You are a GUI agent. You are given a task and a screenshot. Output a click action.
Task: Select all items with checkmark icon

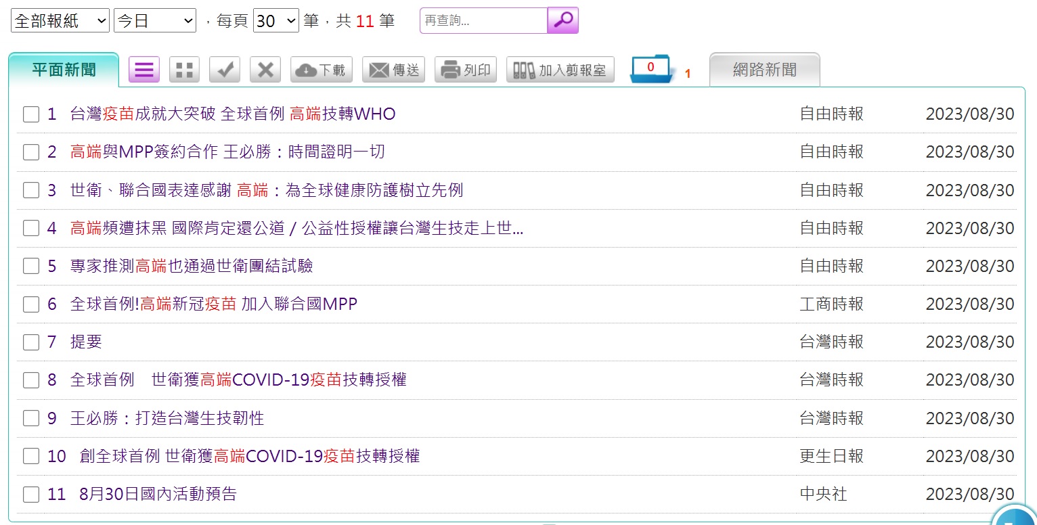225,70
